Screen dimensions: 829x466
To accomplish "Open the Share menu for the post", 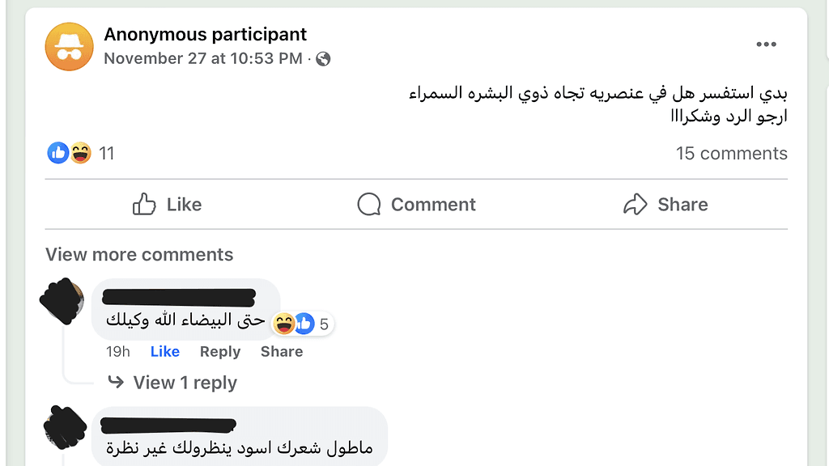I will click(x=666, y=204).
